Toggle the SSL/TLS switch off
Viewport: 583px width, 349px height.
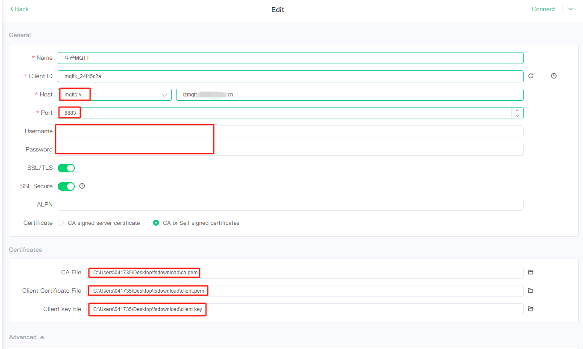[66, 168]
